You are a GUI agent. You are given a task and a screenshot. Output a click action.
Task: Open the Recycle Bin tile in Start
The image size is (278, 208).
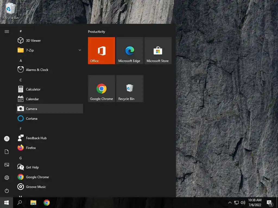[130, 89]
